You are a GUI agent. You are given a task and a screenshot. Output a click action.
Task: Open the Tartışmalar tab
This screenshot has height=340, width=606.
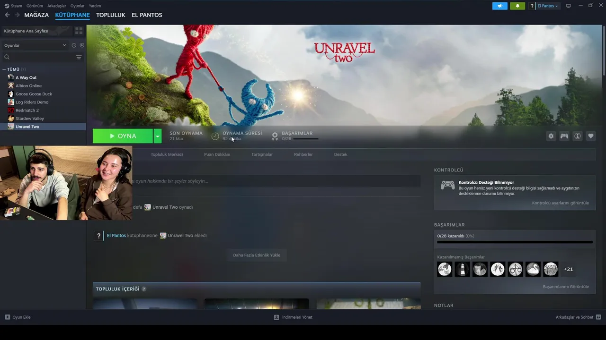(x=262, y=154)
